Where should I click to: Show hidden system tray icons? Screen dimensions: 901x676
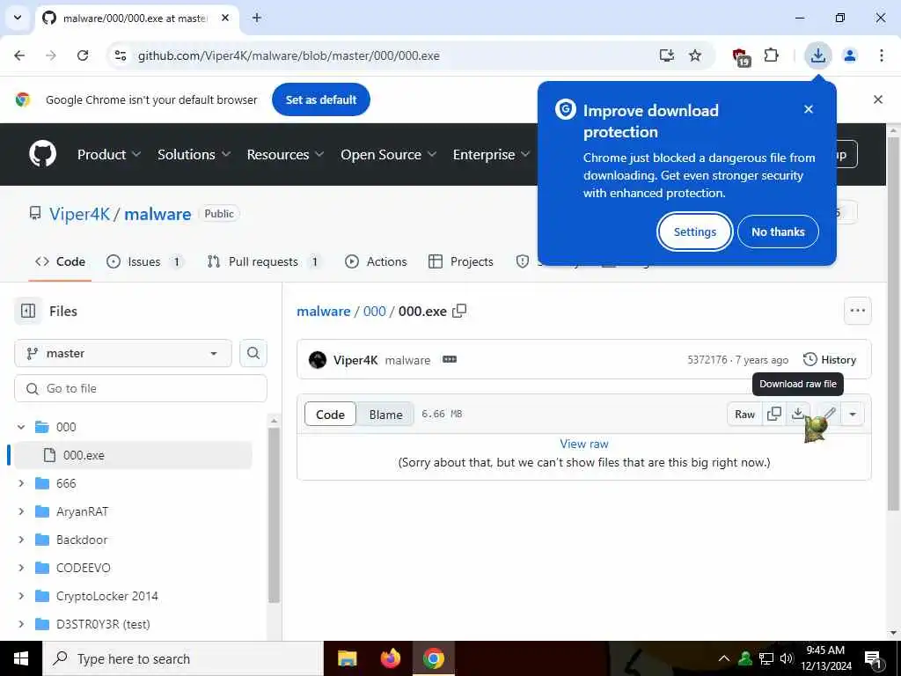pos(724,658)
